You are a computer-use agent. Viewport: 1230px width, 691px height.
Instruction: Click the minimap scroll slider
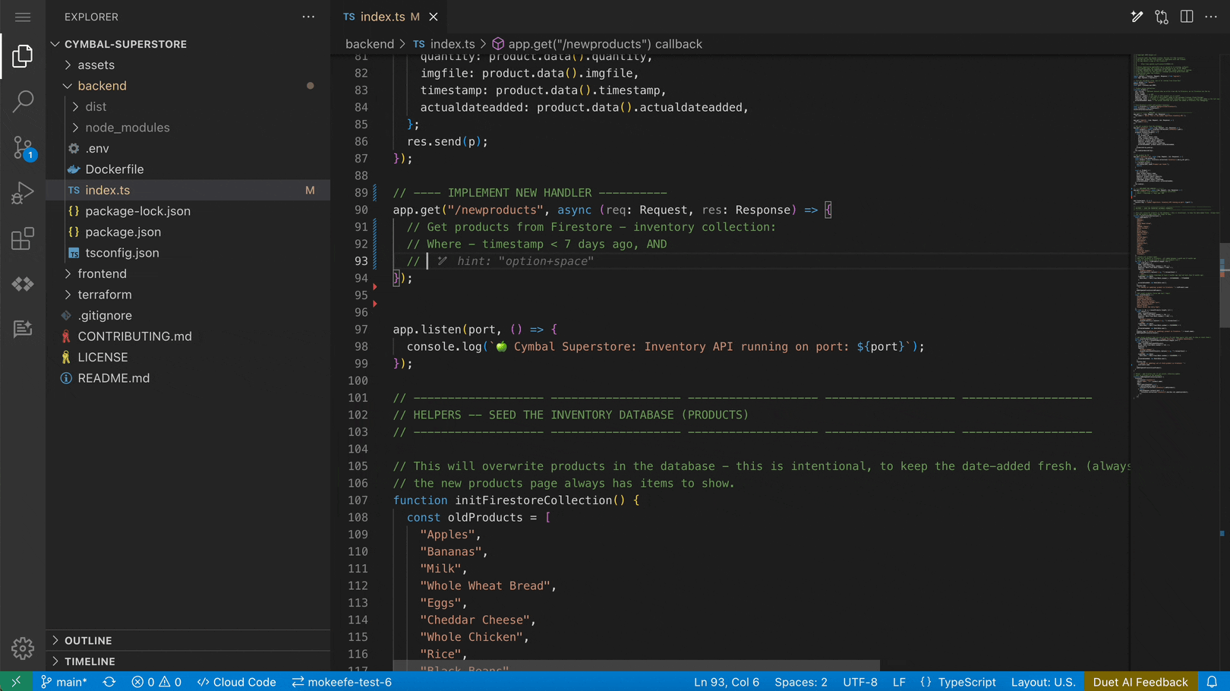tap(1224, 286)
